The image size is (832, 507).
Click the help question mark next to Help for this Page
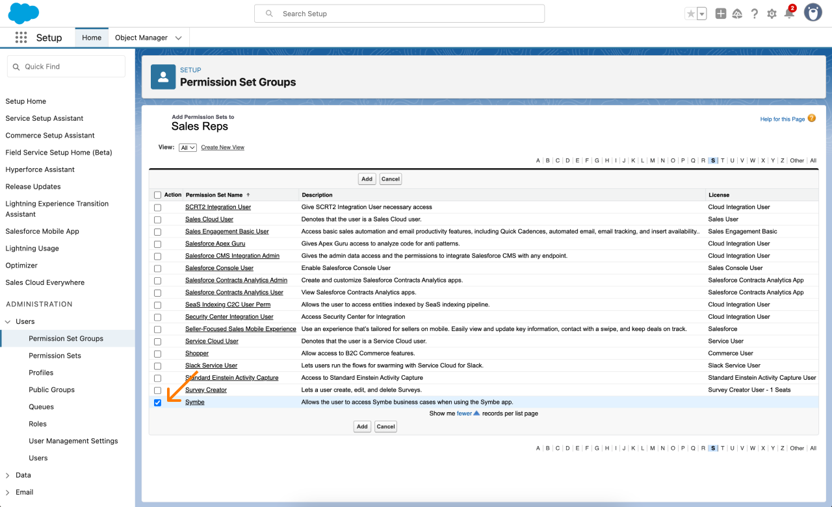(812, 119)
